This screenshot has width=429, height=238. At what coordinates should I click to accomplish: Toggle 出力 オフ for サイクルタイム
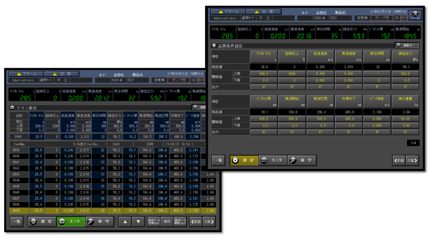(264, 87)
